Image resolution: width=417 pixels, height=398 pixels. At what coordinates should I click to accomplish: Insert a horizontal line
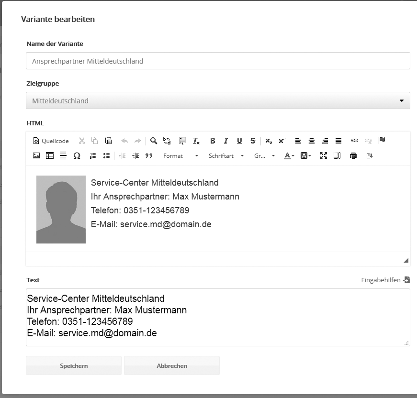[63, 155]
